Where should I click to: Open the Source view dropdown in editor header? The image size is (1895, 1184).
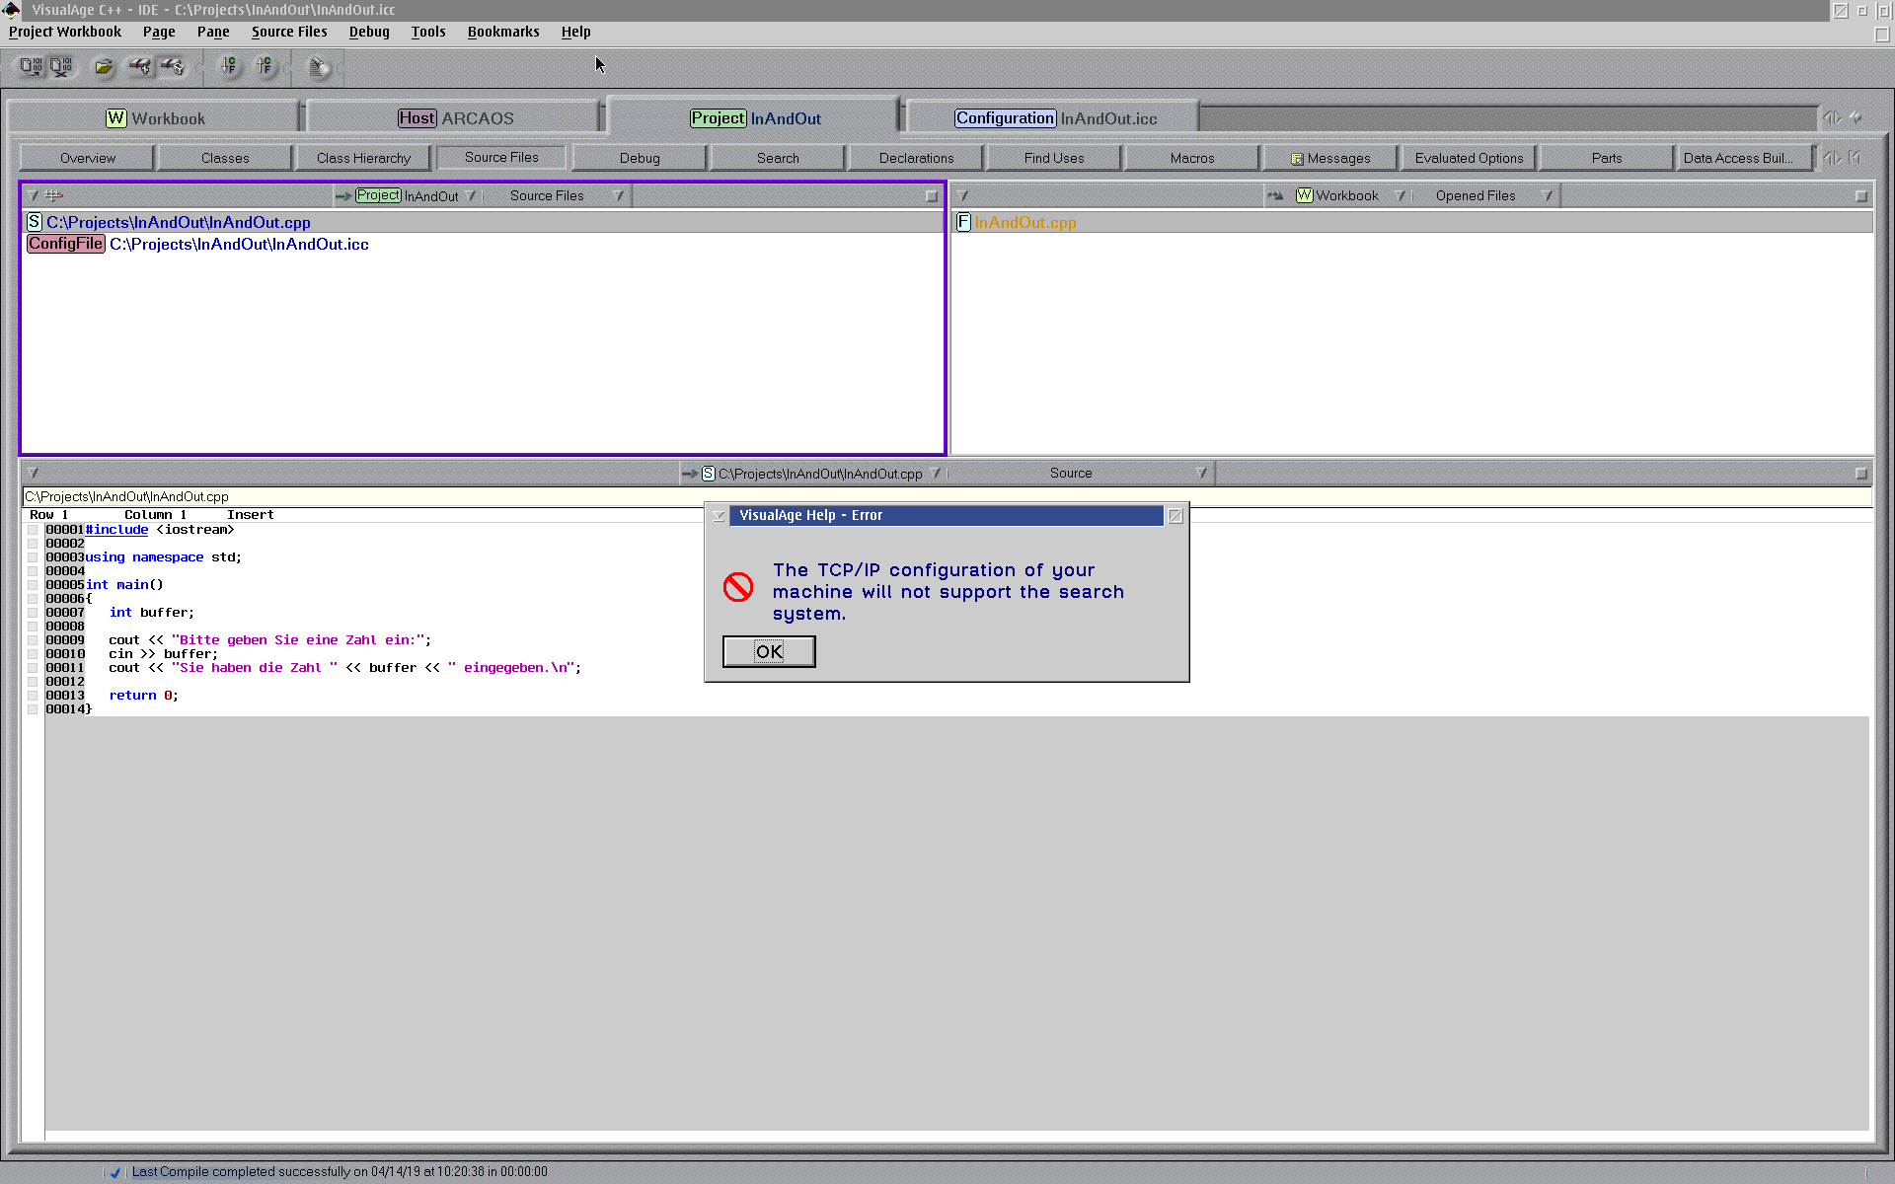click(x=1202, y=473)
